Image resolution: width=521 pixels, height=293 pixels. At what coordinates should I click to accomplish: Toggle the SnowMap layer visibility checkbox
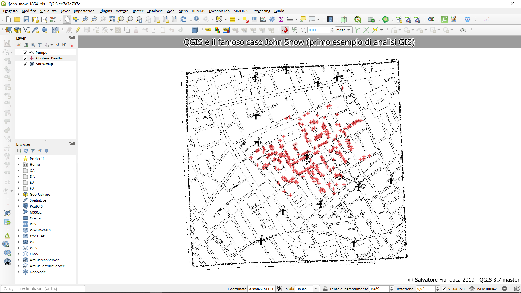[x=25, y=64]
